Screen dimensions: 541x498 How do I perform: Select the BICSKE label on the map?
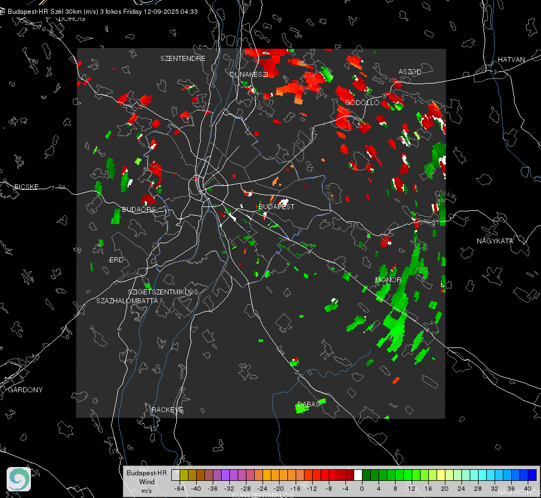tap(26, 186)
